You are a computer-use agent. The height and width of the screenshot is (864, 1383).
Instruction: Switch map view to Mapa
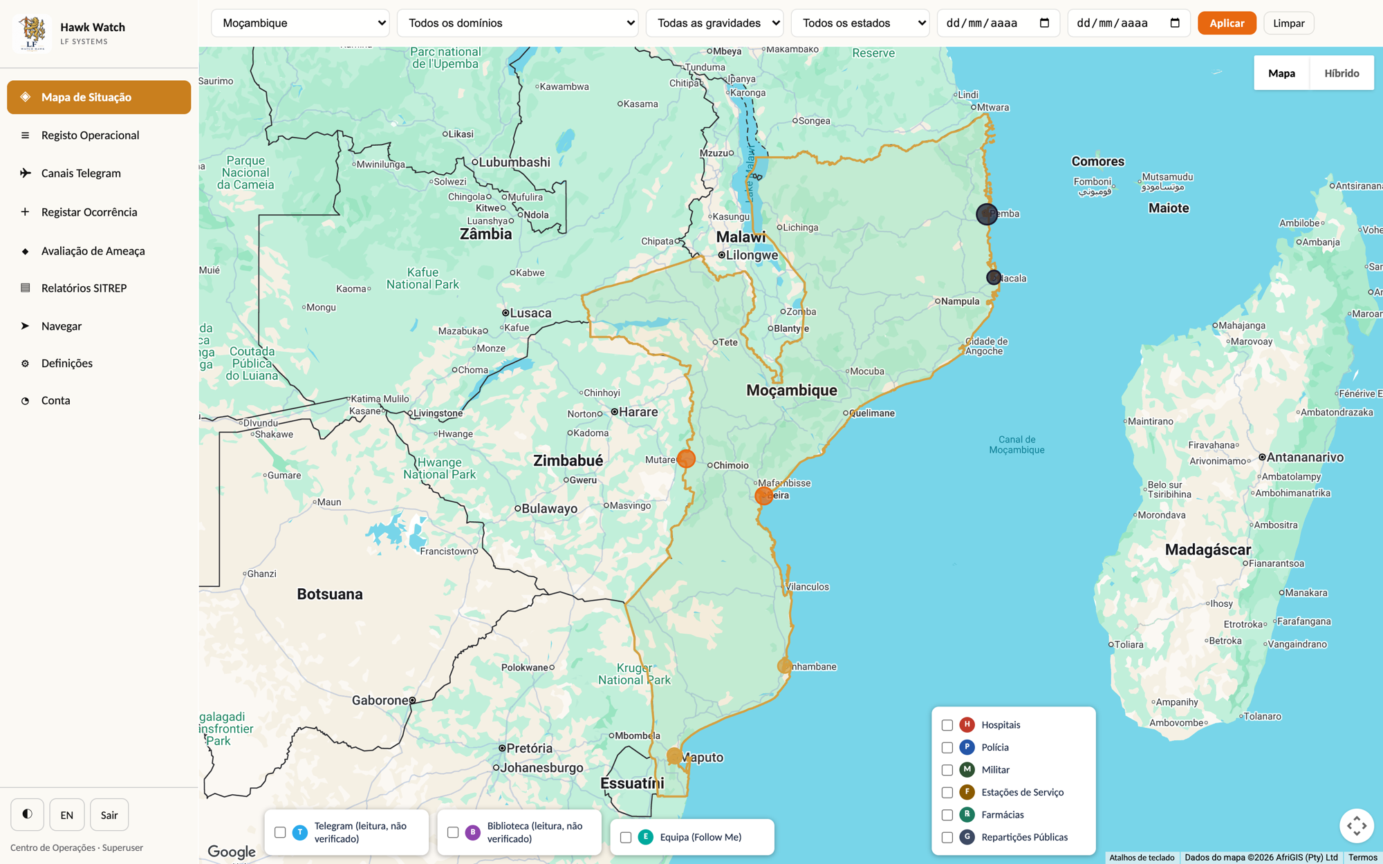[x=1281, y=73]
